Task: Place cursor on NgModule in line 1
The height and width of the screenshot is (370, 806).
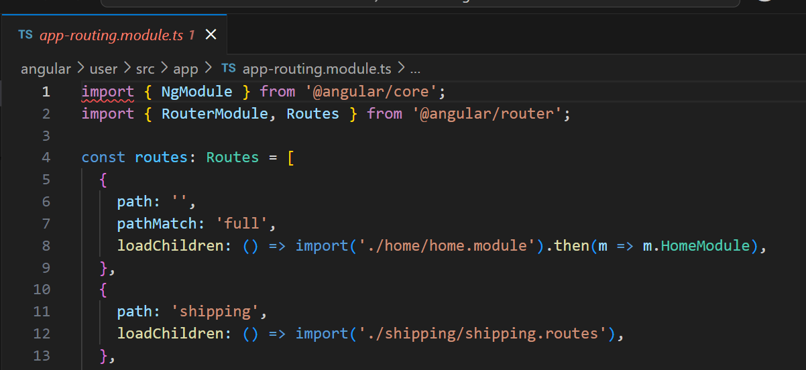Action: tap(196, 92)
